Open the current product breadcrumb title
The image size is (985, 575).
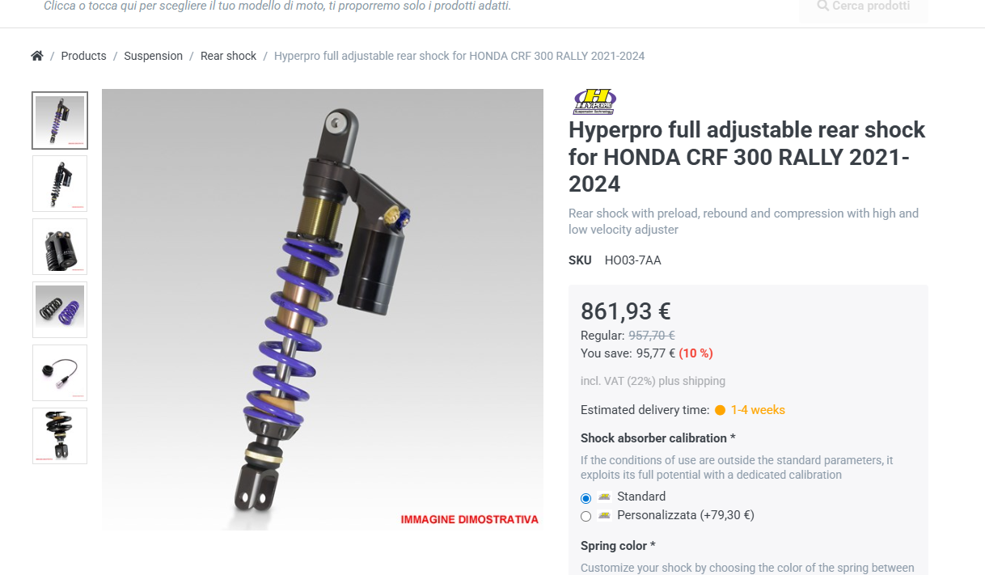pos(459,56)
